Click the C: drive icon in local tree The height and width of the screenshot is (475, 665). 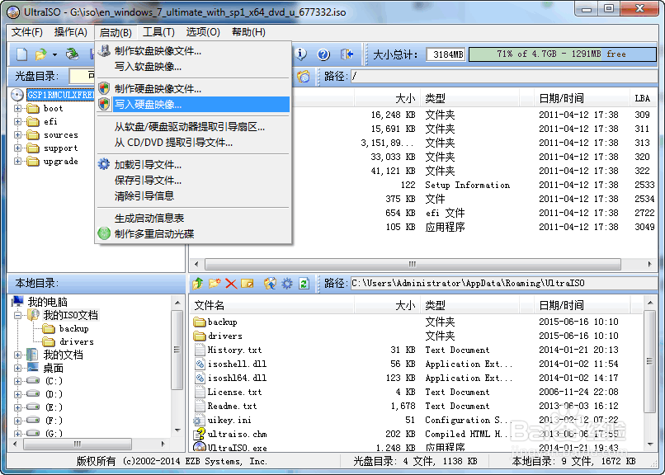pyautogui.click(x=33, y=380)
